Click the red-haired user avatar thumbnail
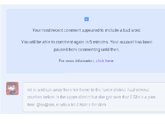The image size is (165, 124). (x=12, y=89)
